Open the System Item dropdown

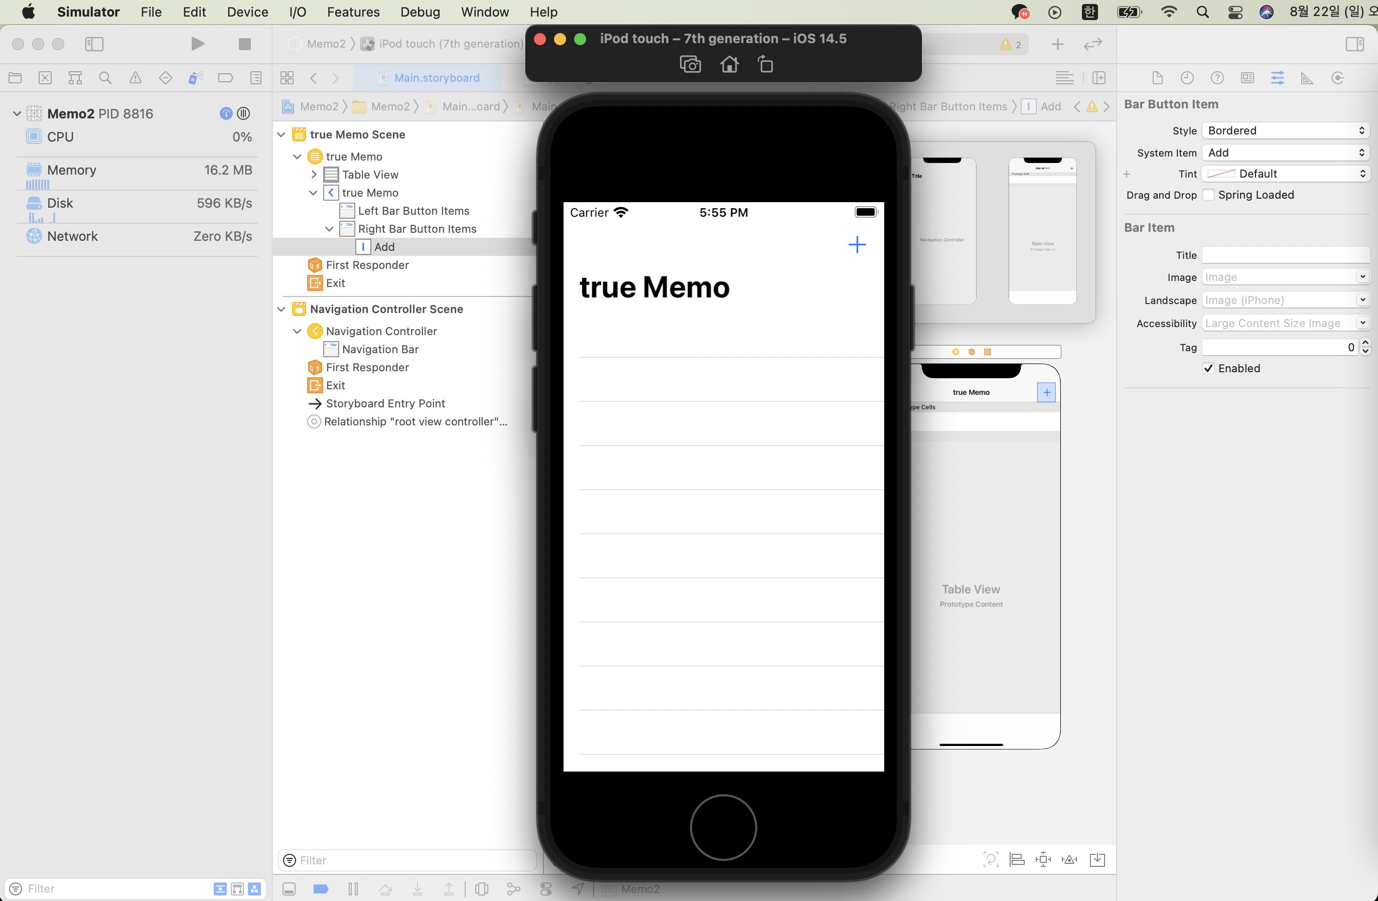(x=1285, y=153)
